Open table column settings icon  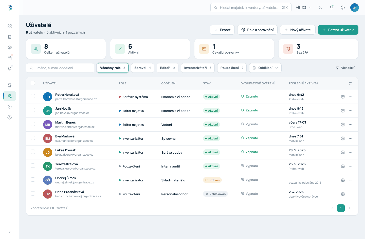click(351, 83)
